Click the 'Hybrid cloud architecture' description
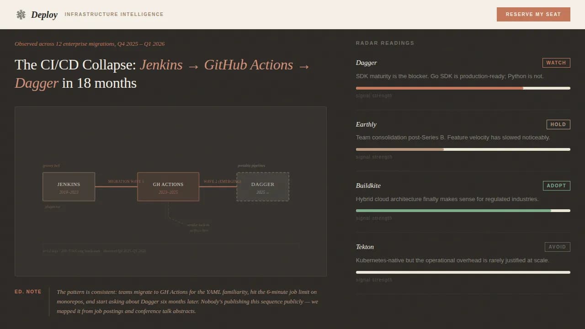Viewport: 585px width, 329px height. [447, 199]
